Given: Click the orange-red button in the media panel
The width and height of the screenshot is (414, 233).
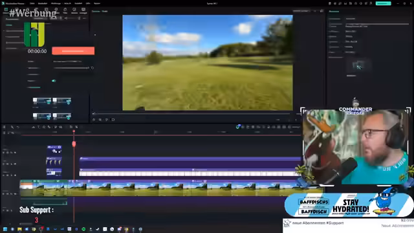Looking at the screenshot, I should tap(73, 50).
